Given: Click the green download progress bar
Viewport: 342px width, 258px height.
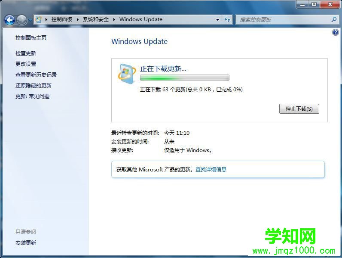Looking at the screenshot, I should click(184, 78).
